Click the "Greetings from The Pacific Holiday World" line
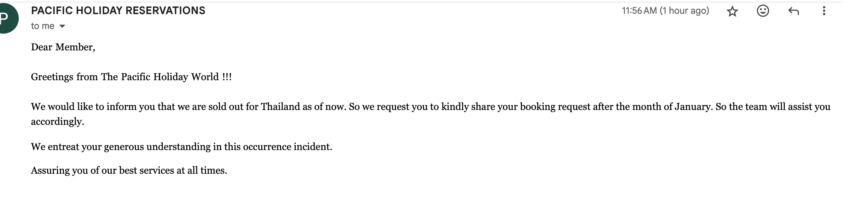The image size is (844, 218). click(x=131, y=77)
